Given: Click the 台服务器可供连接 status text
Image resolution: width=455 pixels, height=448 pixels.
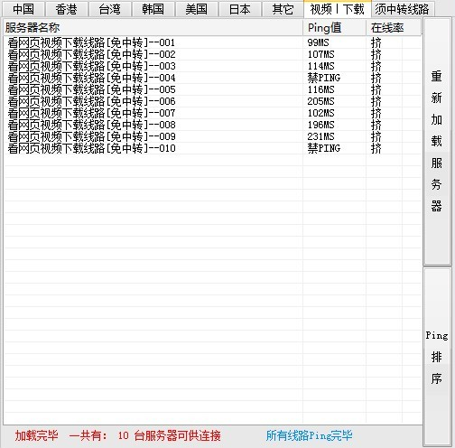Looking at the screenshot, I should tap(178, 435).
